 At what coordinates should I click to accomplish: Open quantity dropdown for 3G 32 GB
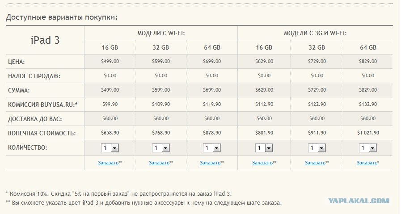[317, 148]
